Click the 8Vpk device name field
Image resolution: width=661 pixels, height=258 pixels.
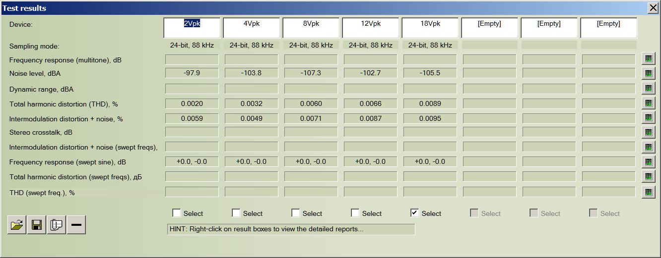[311, 28]
